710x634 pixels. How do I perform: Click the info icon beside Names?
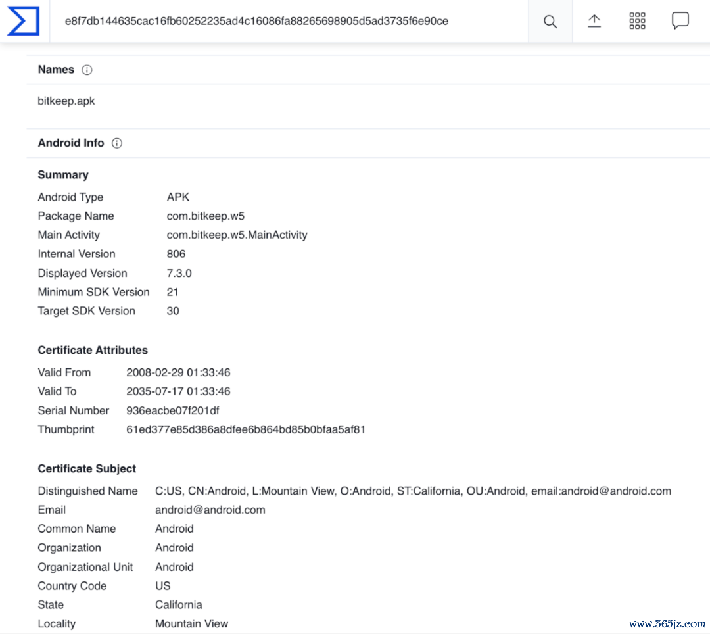coord(87,70)
